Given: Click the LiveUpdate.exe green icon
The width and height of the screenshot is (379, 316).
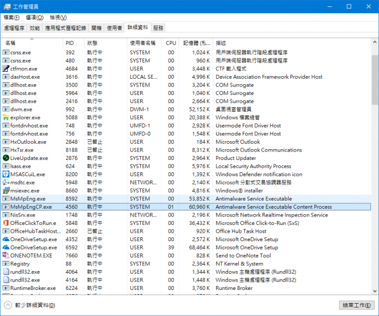Looking at the screenshot, I should tap(6, 158).
